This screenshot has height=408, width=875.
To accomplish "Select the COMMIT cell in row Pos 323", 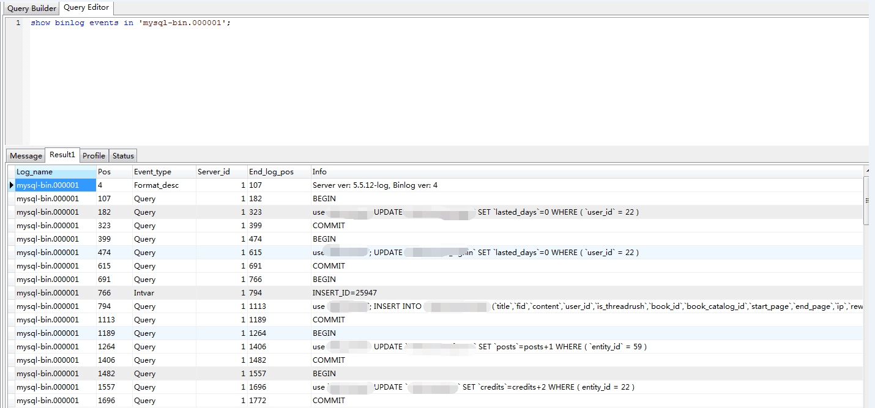I will [587, 226].
